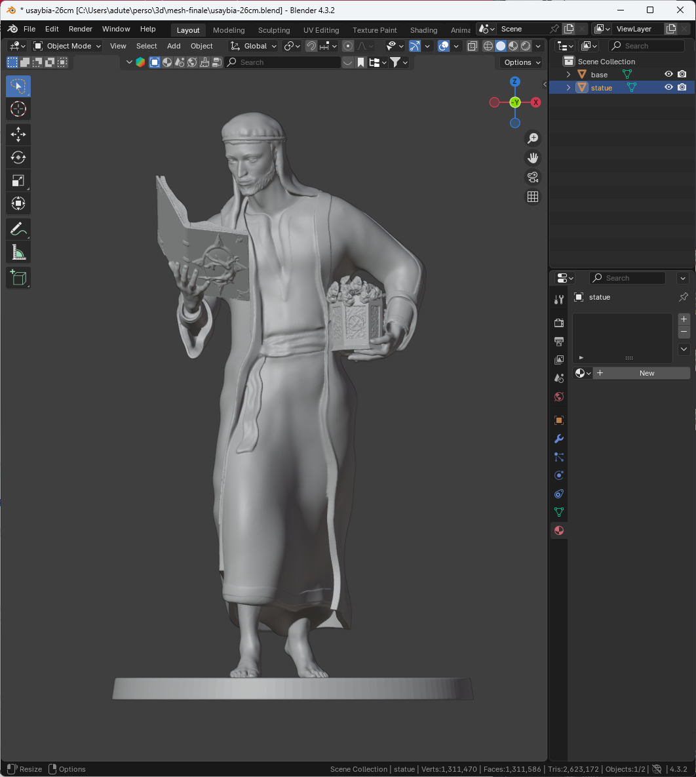The height and width of the screenshot is (777, 696).
Task: Switch perspective/orthographic with grid icon
Action: coord(533,197)
